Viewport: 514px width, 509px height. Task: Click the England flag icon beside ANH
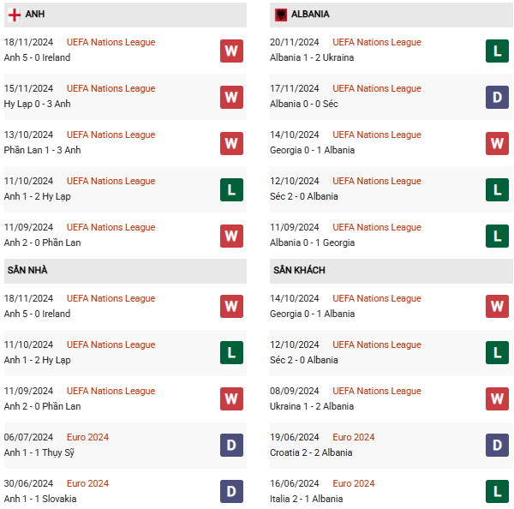[14, 15]
